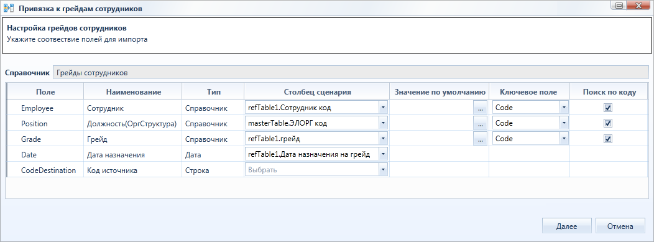Image resolution: width=654 pixels, height=242 pixels.
Task: Expand masterTable.ЭЛОРГ код dropdown
Action: [384, 124]
